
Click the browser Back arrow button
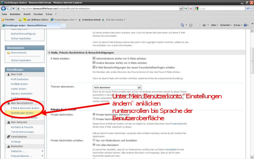[x=4, y=9]
